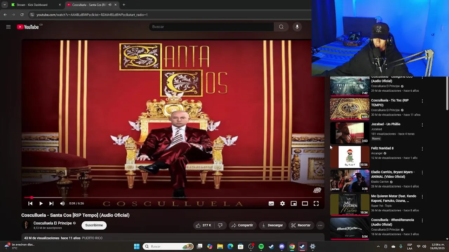Like the video with 377 K

point(204,225)
